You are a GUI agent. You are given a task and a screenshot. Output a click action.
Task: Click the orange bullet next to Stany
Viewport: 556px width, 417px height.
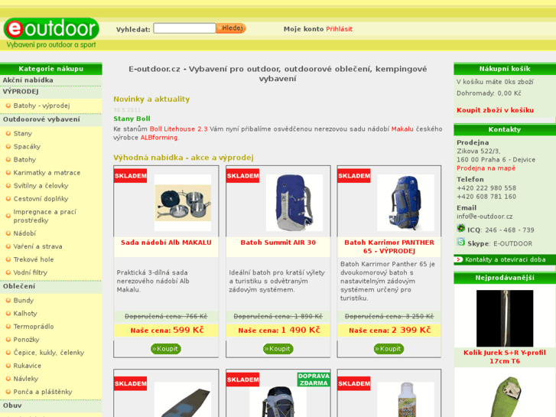pos(8,133)
